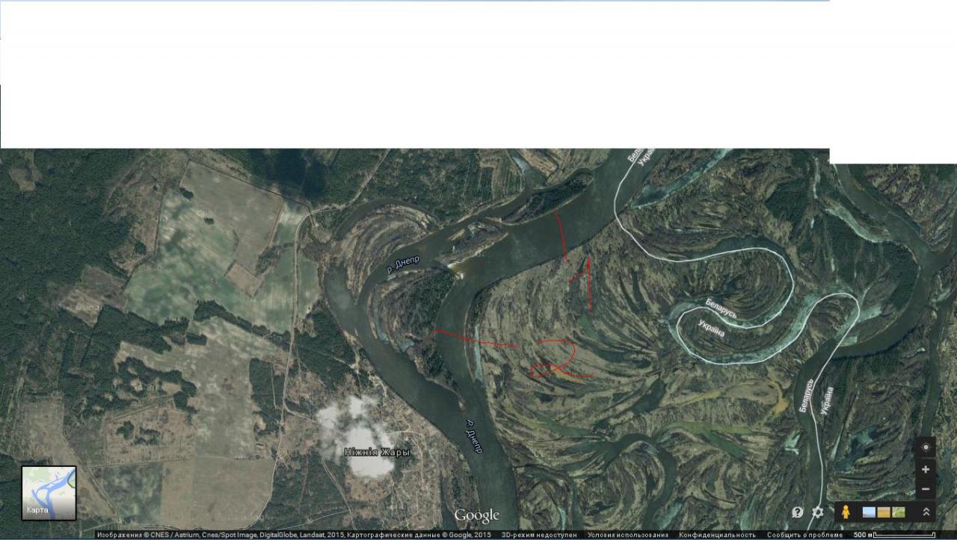Click the Google logo watermark

coord(476,515)
